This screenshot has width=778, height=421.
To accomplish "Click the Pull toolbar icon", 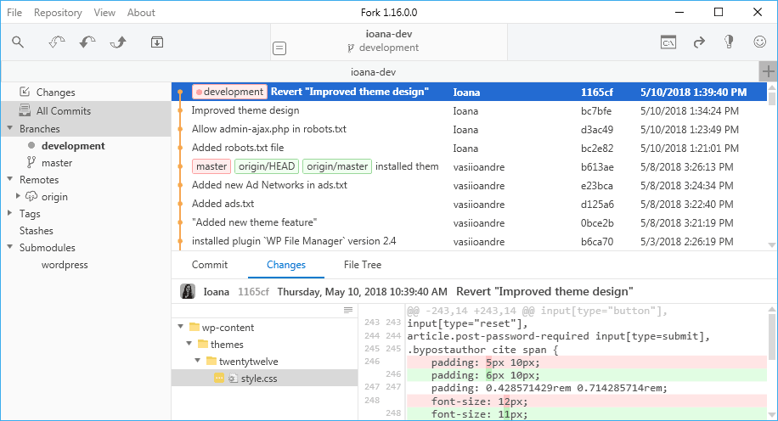I will coord(87,42).
